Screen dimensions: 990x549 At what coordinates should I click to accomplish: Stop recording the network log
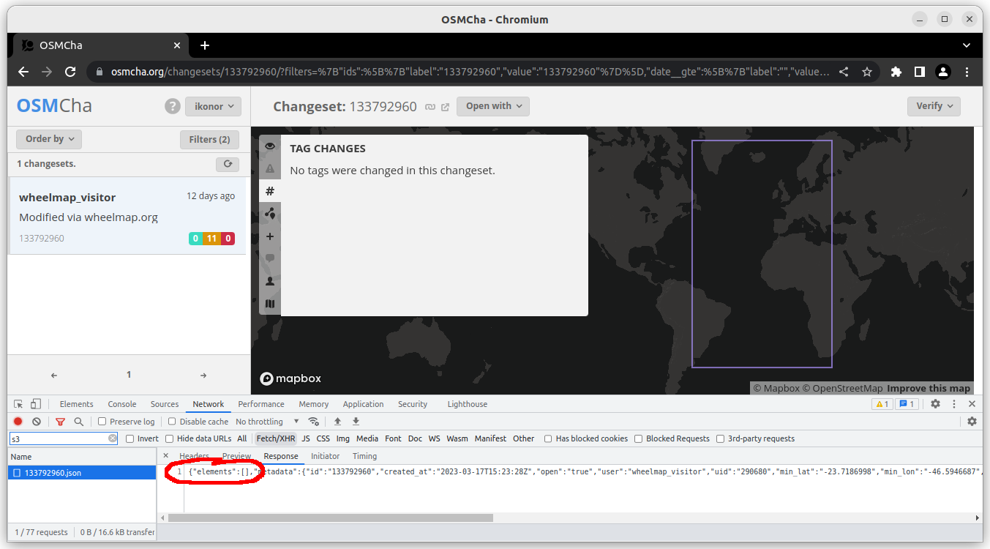click(18, 422)
